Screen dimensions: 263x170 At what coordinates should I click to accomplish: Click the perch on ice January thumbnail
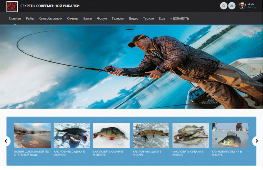(x=230, y=135)
